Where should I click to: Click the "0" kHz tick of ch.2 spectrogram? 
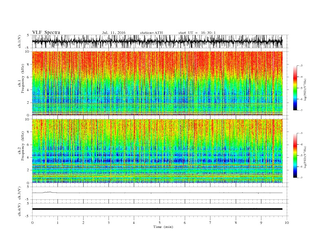[29, 183]
